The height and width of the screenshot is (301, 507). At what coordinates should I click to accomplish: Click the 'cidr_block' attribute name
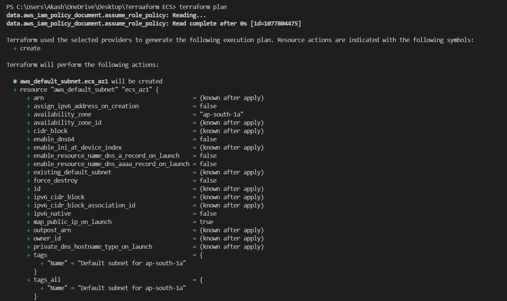(x=50, y=131)
